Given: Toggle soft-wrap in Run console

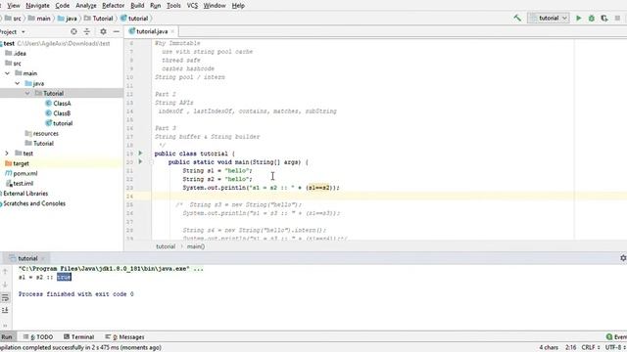Looking at the screenshot, I should tap(5, 297).
